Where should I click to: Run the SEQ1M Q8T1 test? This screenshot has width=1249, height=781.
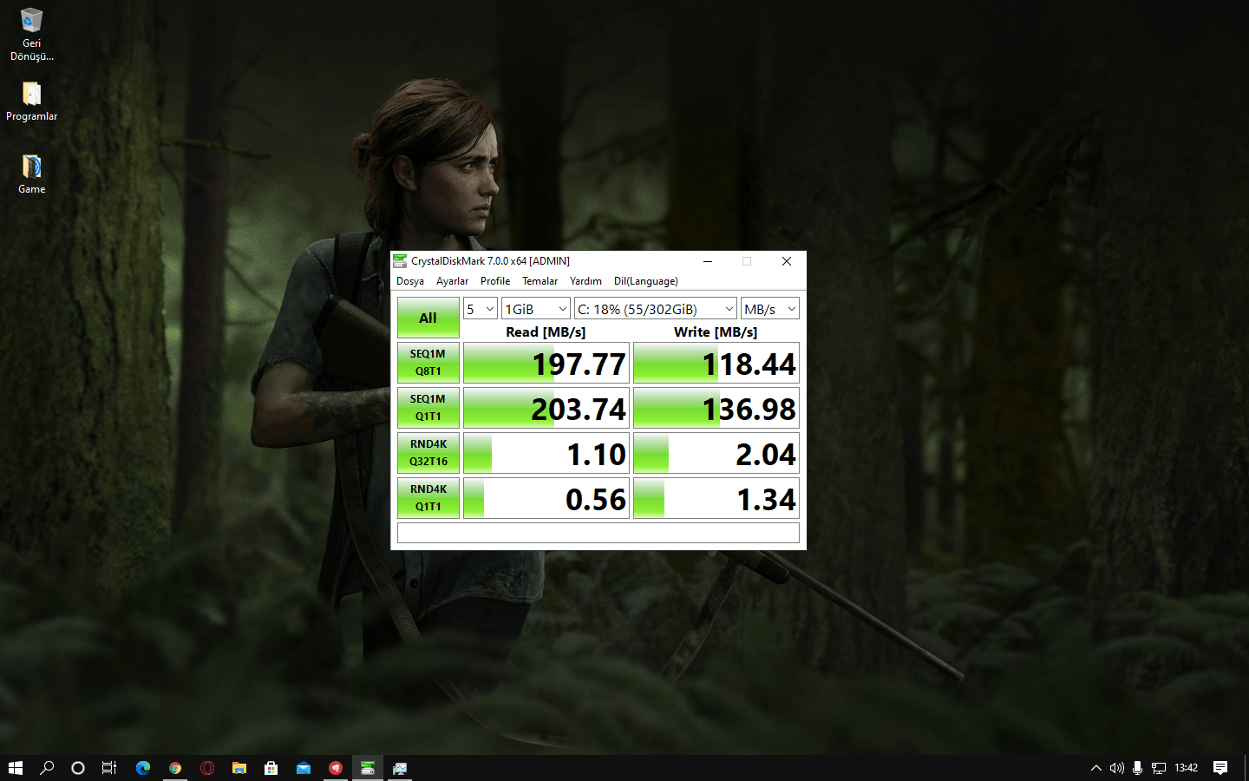428,363
